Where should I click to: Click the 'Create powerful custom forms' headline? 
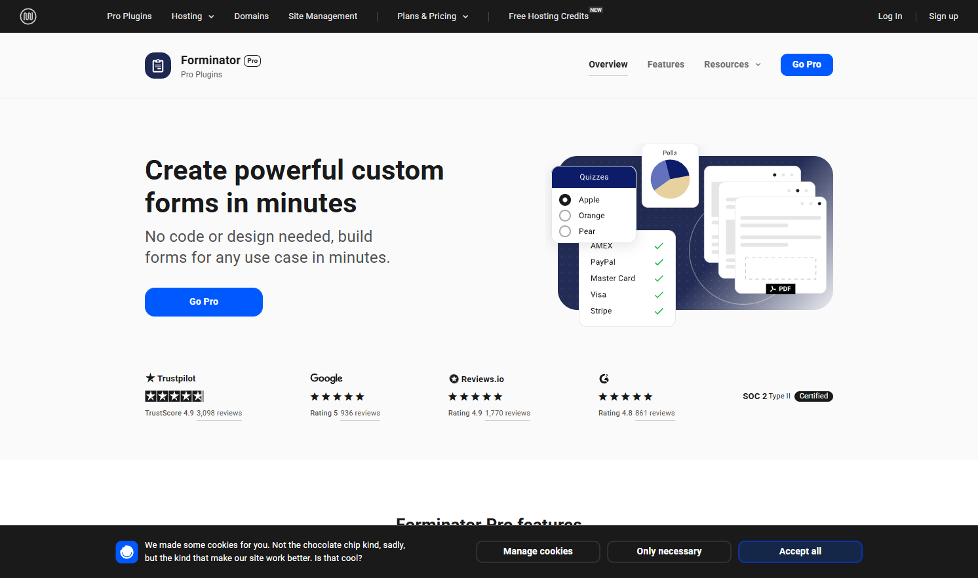point(294,187)
